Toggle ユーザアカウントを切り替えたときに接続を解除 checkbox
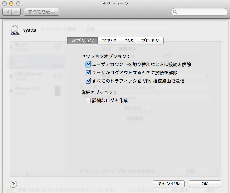The image size is (230, 193). [88, 64]
